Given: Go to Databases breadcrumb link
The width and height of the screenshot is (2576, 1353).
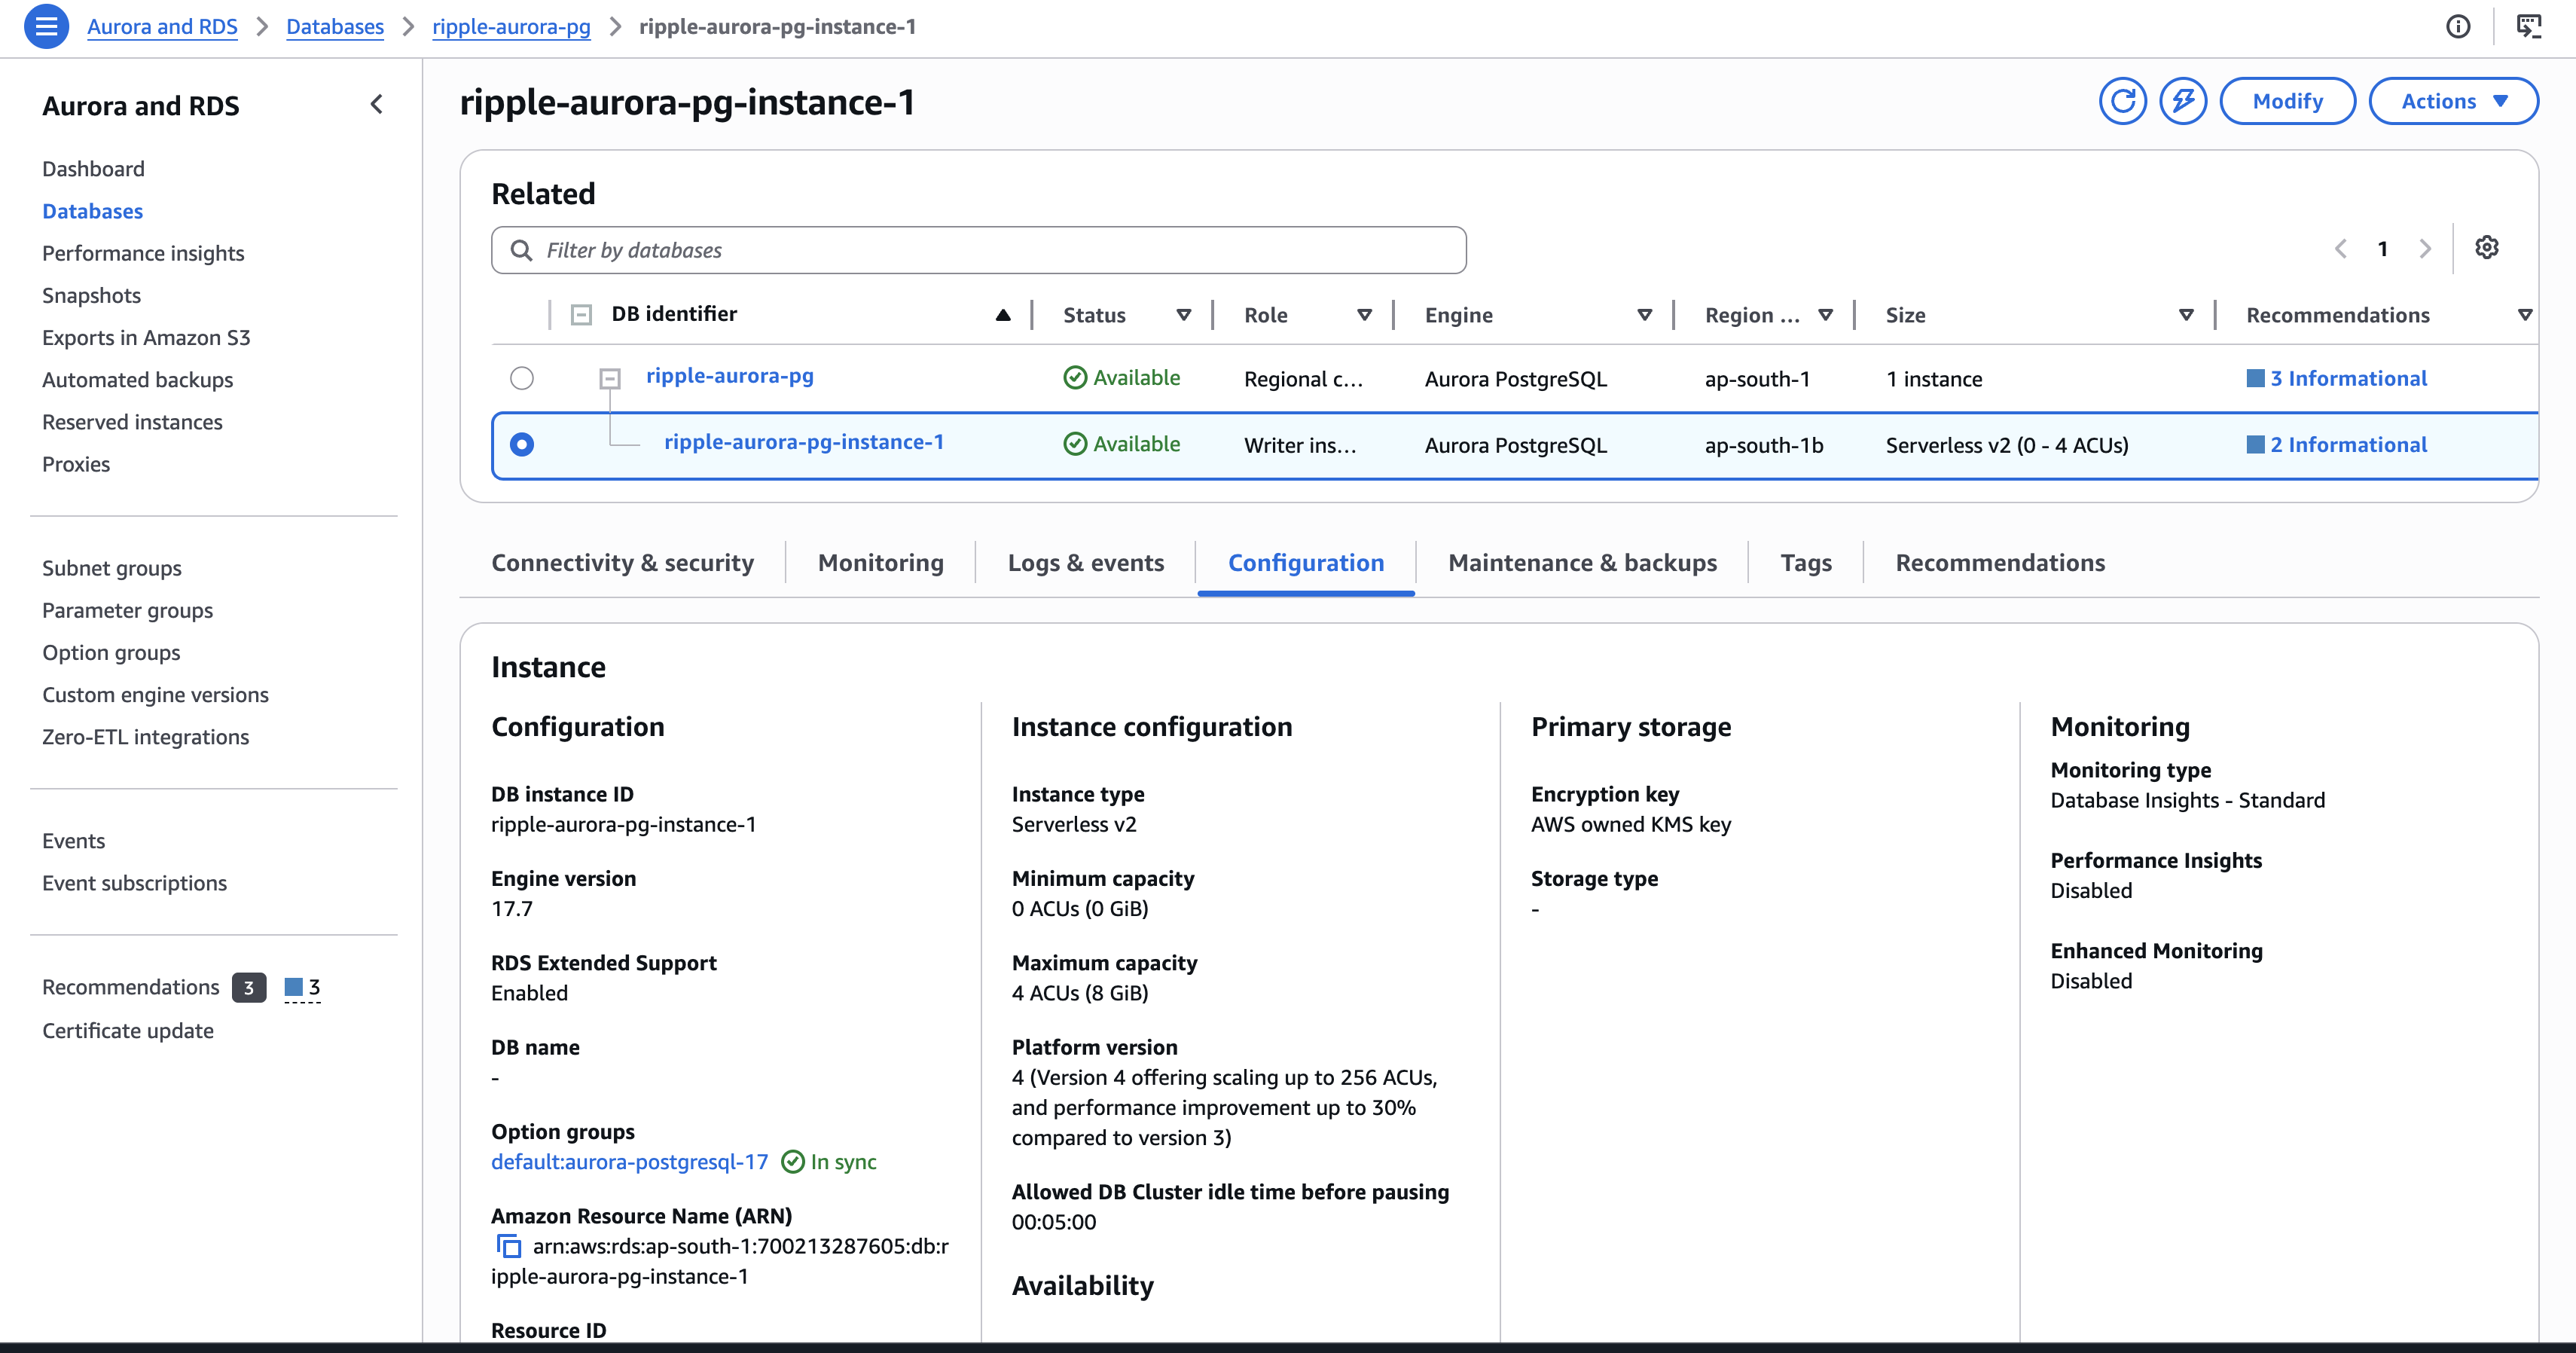Looking at the screenshot, I should [x=335, y=27].
